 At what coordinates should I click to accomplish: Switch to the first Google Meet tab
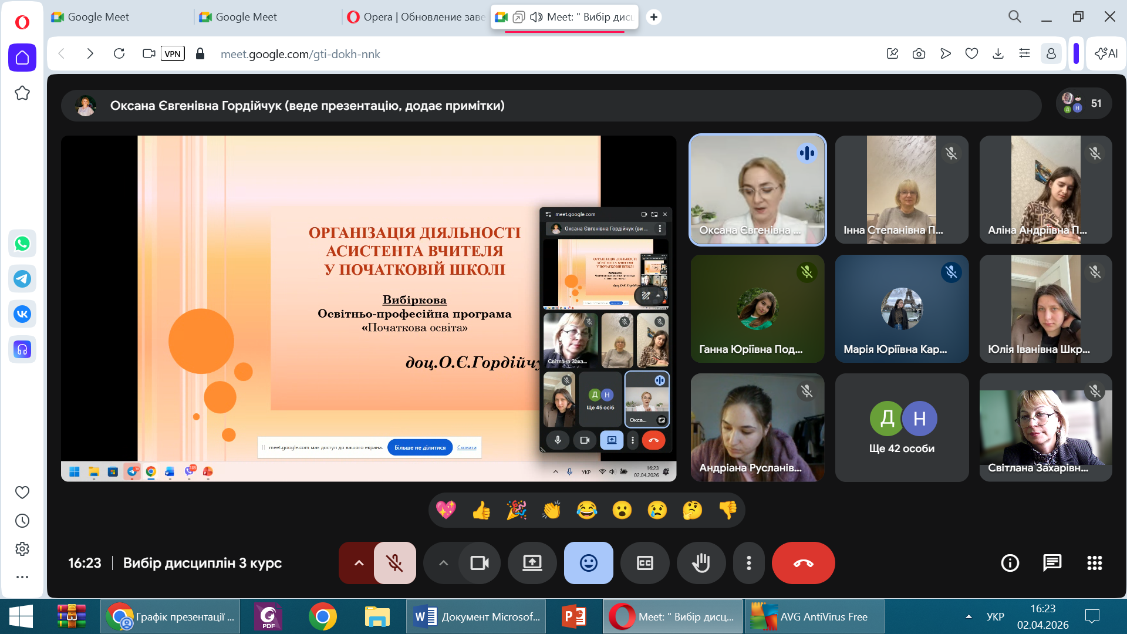click(120, 17)
